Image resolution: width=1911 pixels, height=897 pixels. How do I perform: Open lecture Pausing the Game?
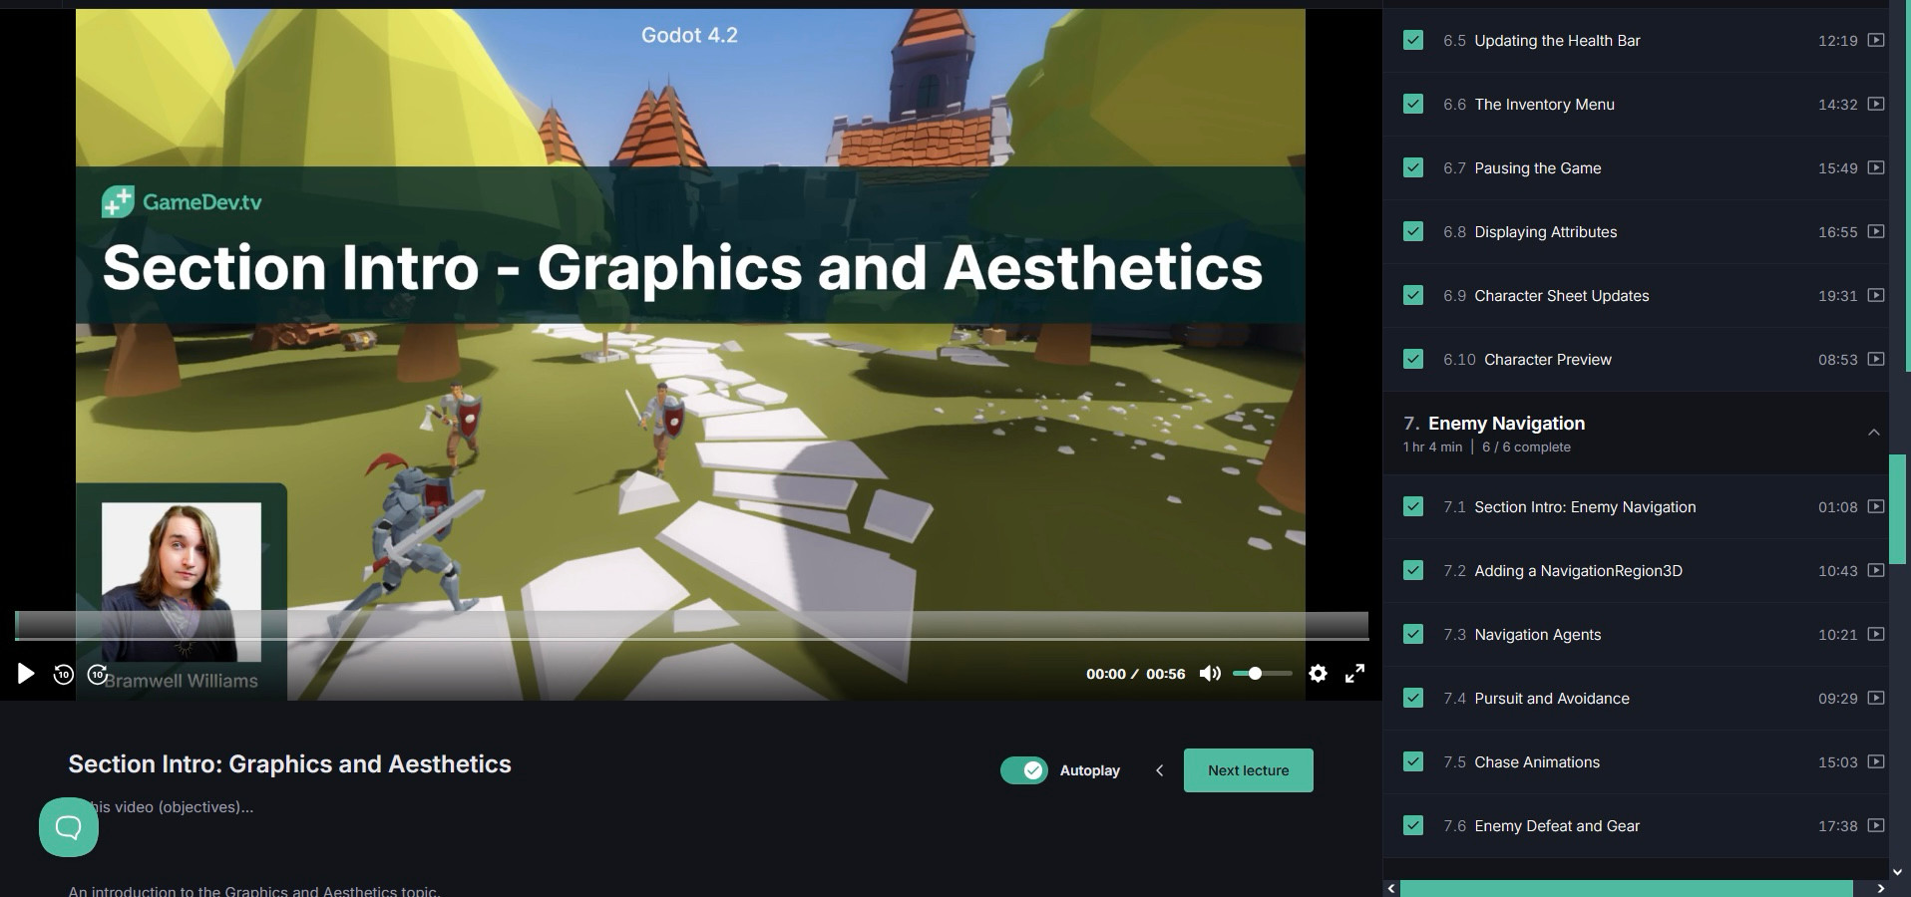pyautogui.click(x=1538, y=168)
